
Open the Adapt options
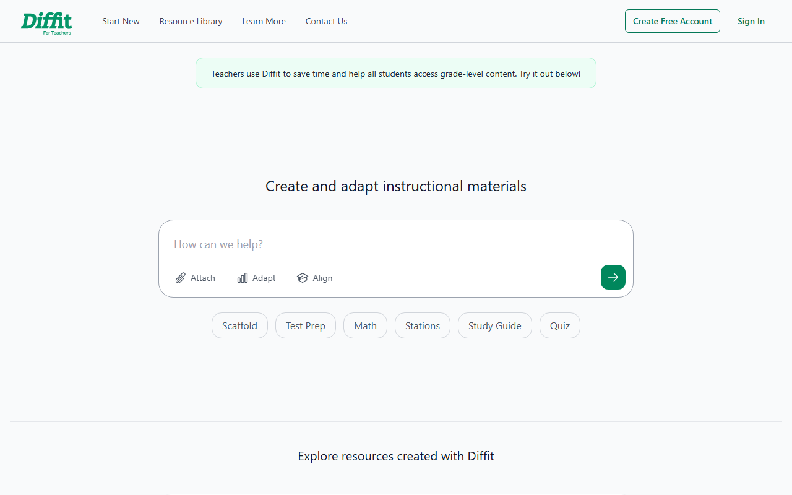(x=256, y=278)
